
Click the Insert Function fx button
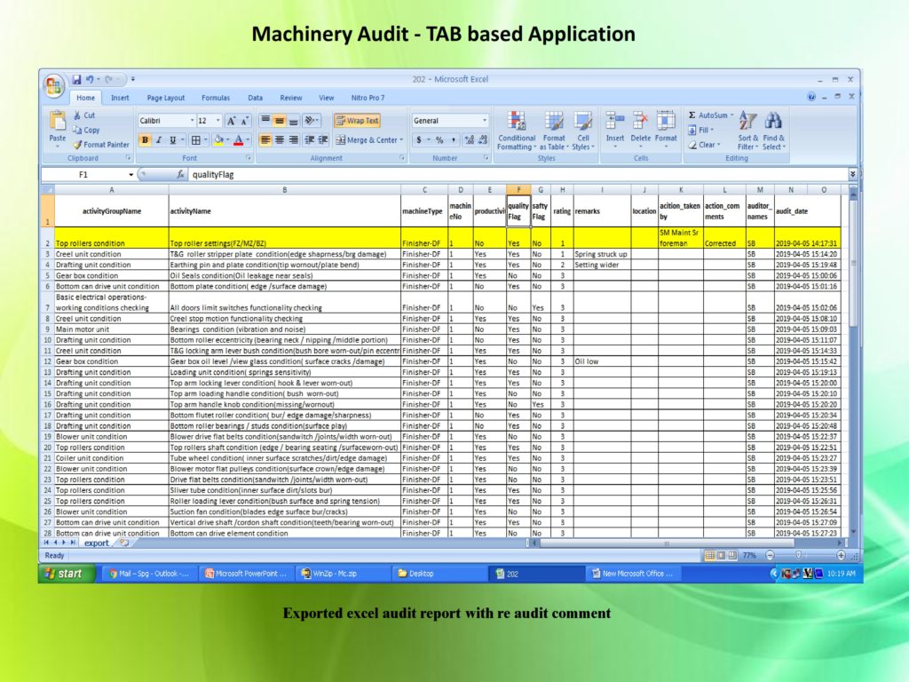click(180, 175)
